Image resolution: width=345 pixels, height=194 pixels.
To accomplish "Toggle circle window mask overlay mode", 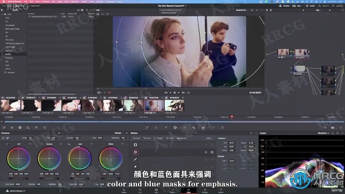I will (x=212, y=152).
